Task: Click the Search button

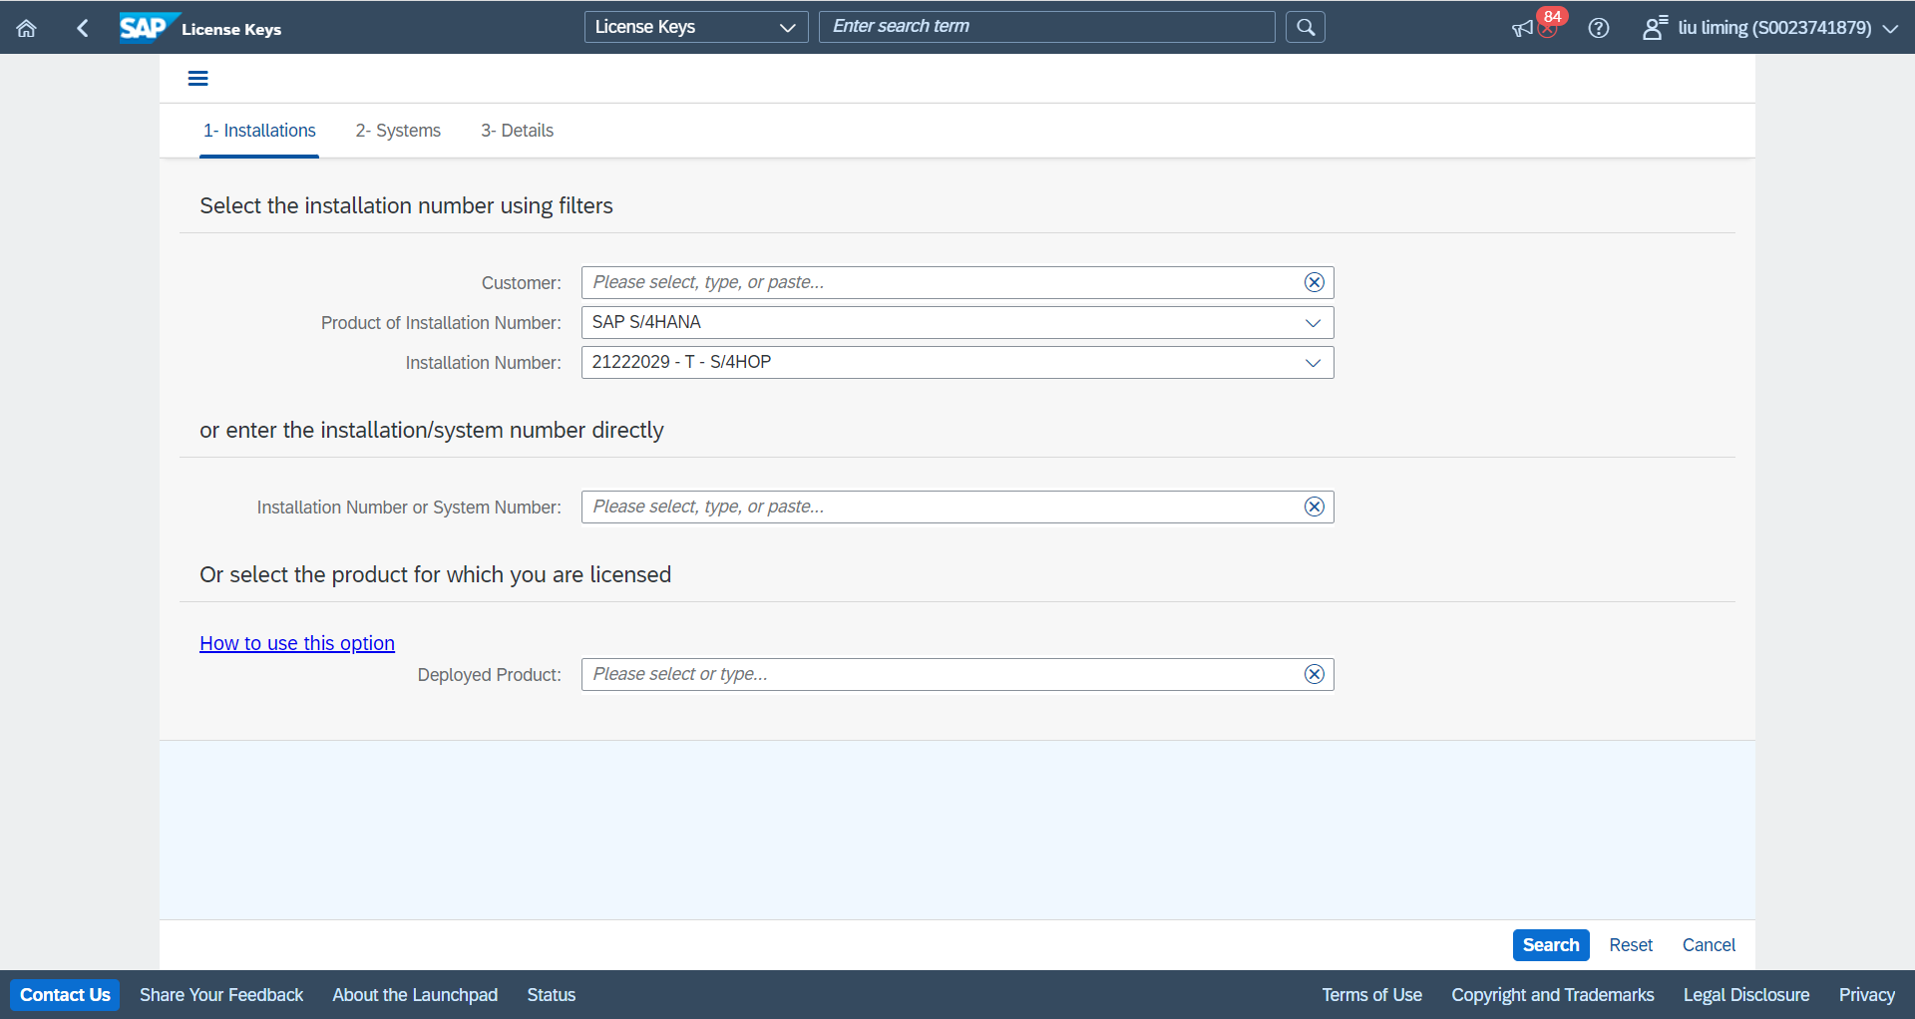Action: 1551,945
